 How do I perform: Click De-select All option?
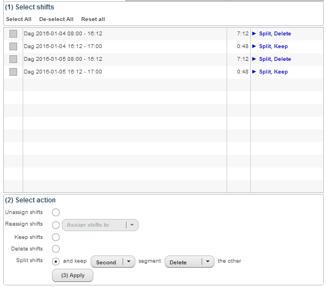56,19
